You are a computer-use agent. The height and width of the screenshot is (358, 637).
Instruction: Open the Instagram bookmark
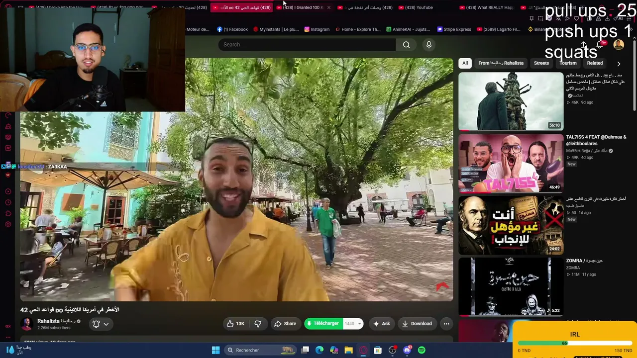317,29
